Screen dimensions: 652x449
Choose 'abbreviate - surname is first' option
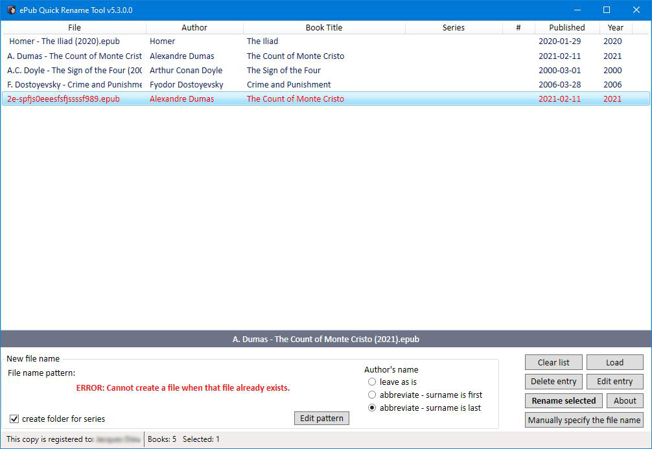tap(373, 395)
